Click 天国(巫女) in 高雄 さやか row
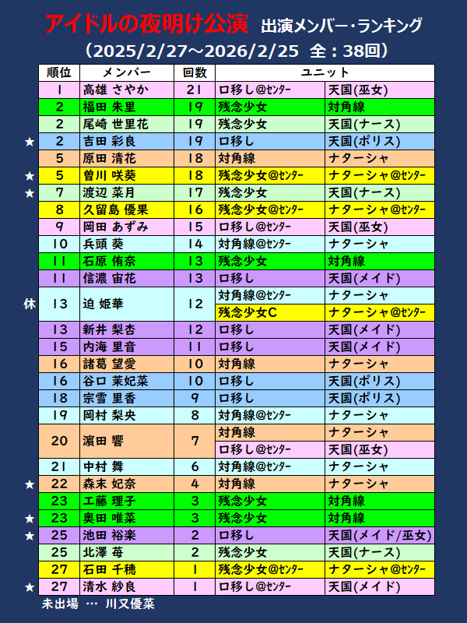The image size is (467, 623). point(380,90)
